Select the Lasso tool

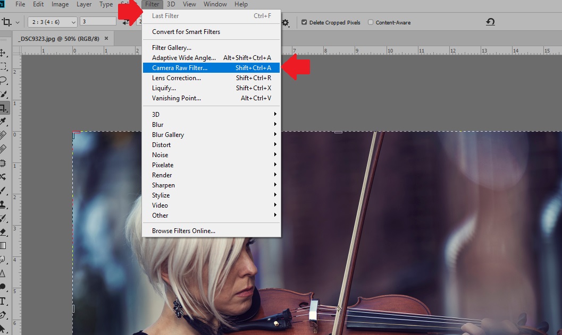pyautogui.click(x=3, y=81)
